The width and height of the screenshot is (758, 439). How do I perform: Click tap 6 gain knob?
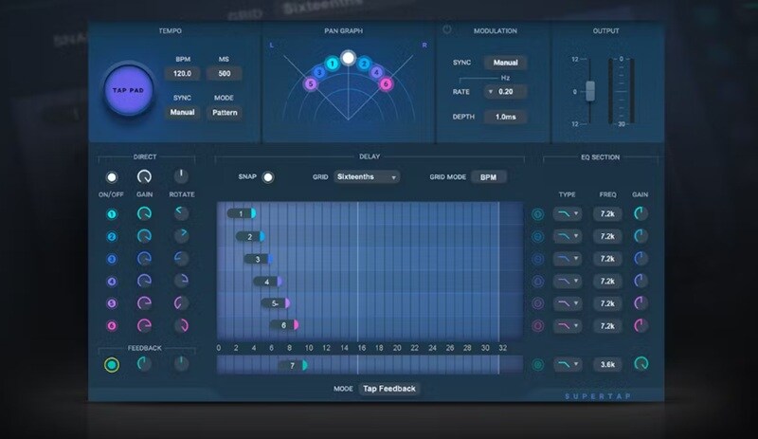point(144,325)
